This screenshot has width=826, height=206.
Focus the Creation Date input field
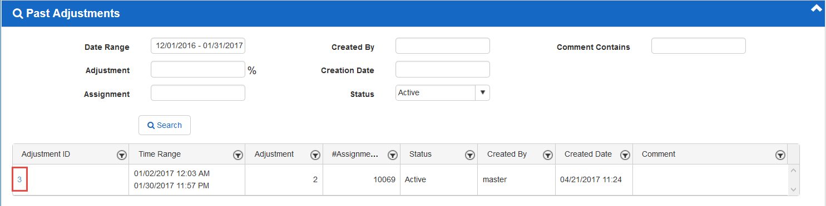tap(443, 69)
